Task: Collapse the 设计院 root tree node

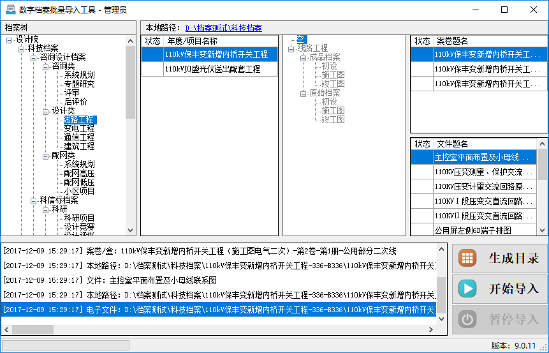Action: [10, 40]
